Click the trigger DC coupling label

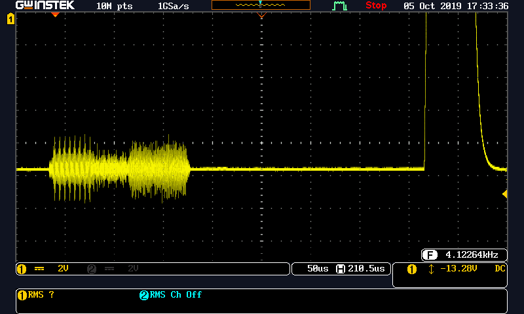(500, 269)
